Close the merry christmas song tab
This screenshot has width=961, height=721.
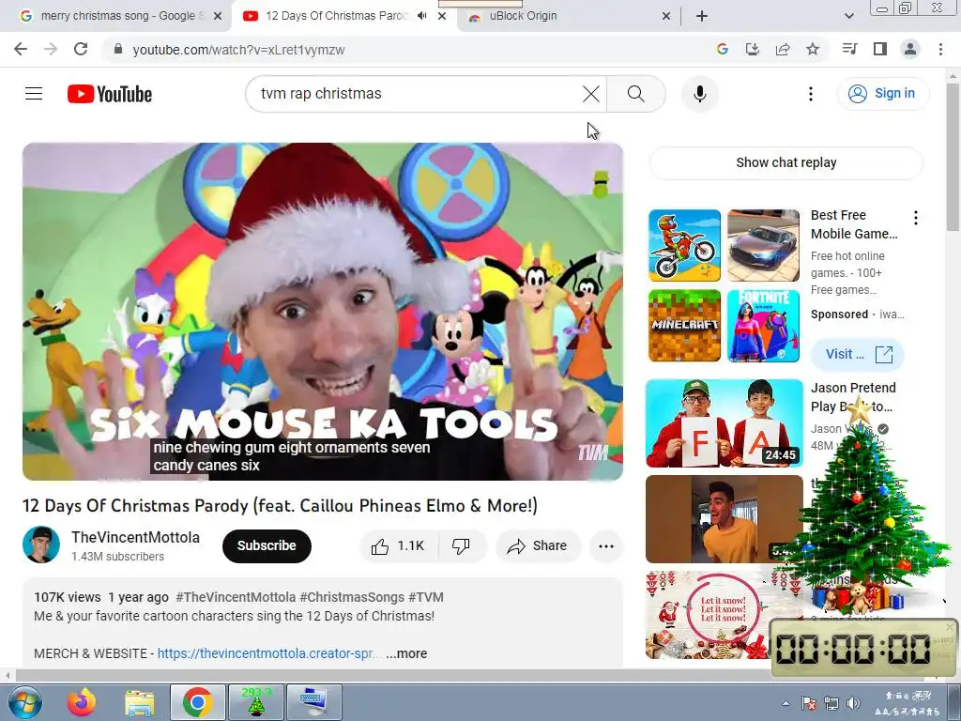coord(218,16)
